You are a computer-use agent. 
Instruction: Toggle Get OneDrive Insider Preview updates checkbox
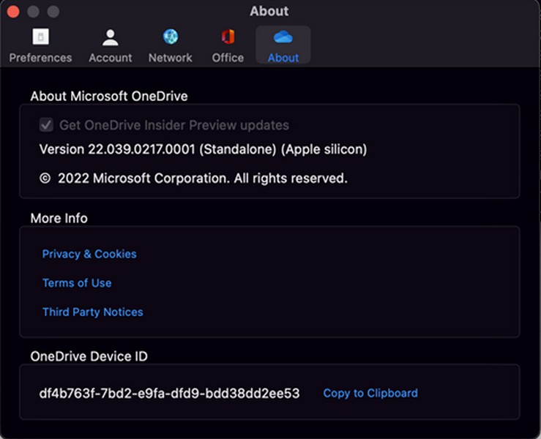(46, 125)
